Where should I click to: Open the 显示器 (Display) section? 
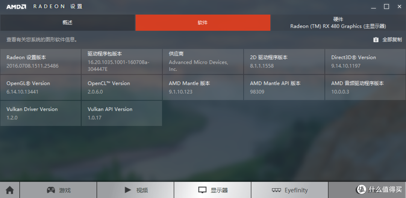click(x=212, y=190)
